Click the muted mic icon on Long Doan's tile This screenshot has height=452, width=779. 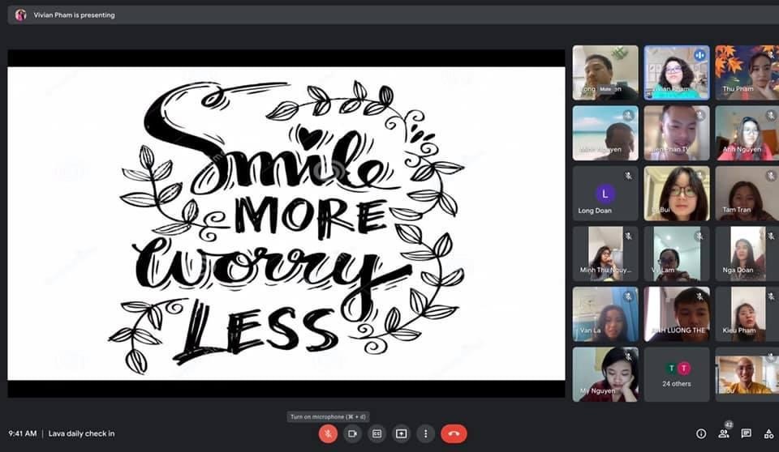point(628,176)
